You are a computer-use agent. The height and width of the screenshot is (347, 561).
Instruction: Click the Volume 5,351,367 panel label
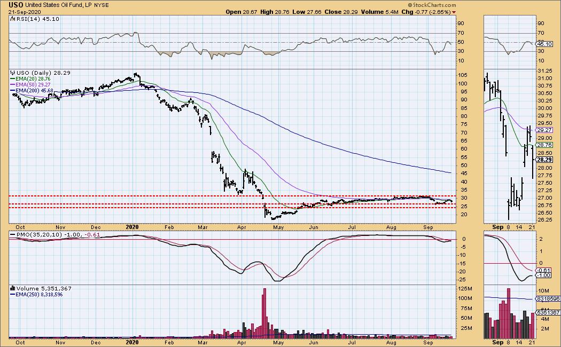tap(44, 288)
